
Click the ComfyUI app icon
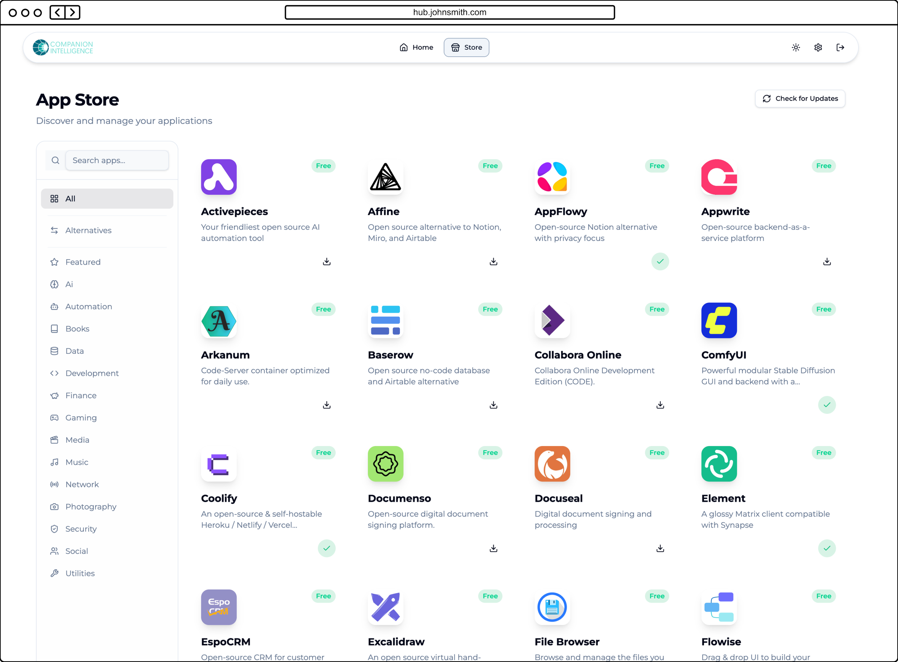[x=719, y=320]
